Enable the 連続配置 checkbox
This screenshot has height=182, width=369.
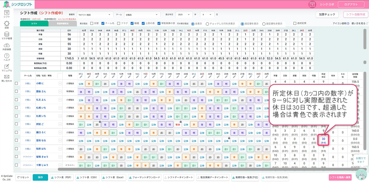pyautogui.click(x=295, y=23)
